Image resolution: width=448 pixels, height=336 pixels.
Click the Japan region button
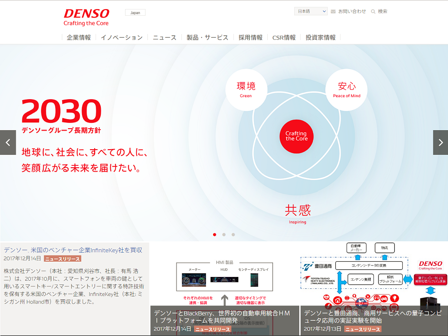(135, 12)
